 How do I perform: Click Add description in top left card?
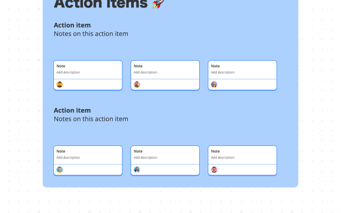click(68, 72)
